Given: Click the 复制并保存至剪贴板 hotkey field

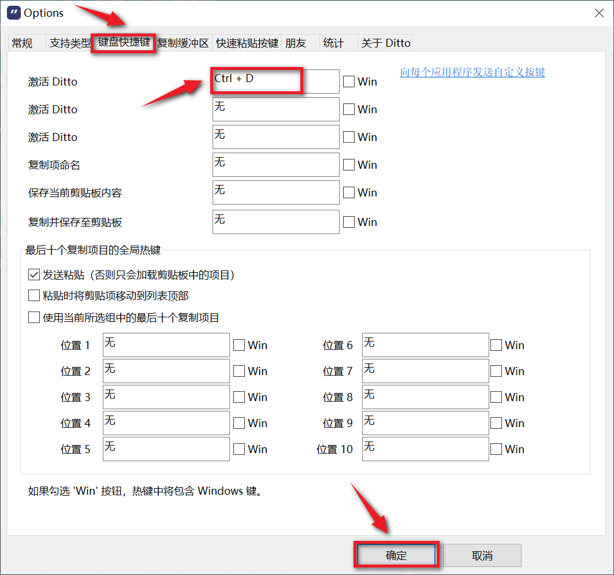Looking at the screenshot, I should (276, 222).
